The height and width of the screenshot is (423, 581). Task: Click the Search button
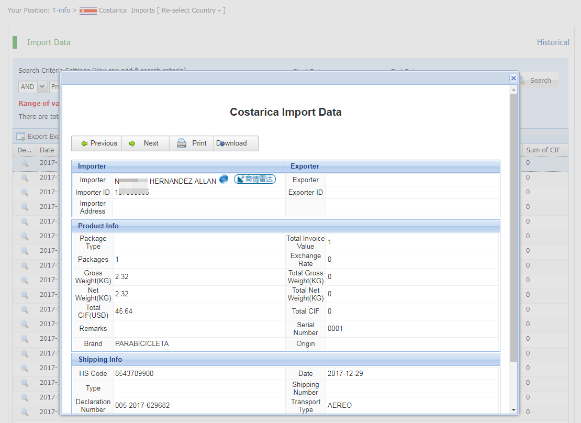pyautogui.click(x=539, y=81)
